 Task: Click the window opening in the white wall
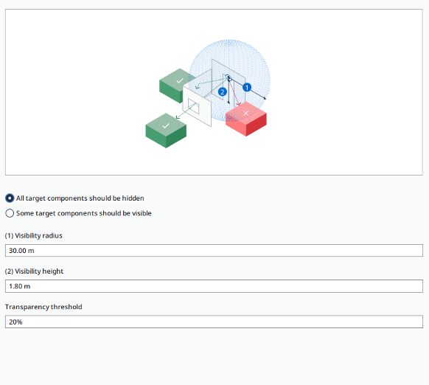pyautogui.click(x=193, y=106)
